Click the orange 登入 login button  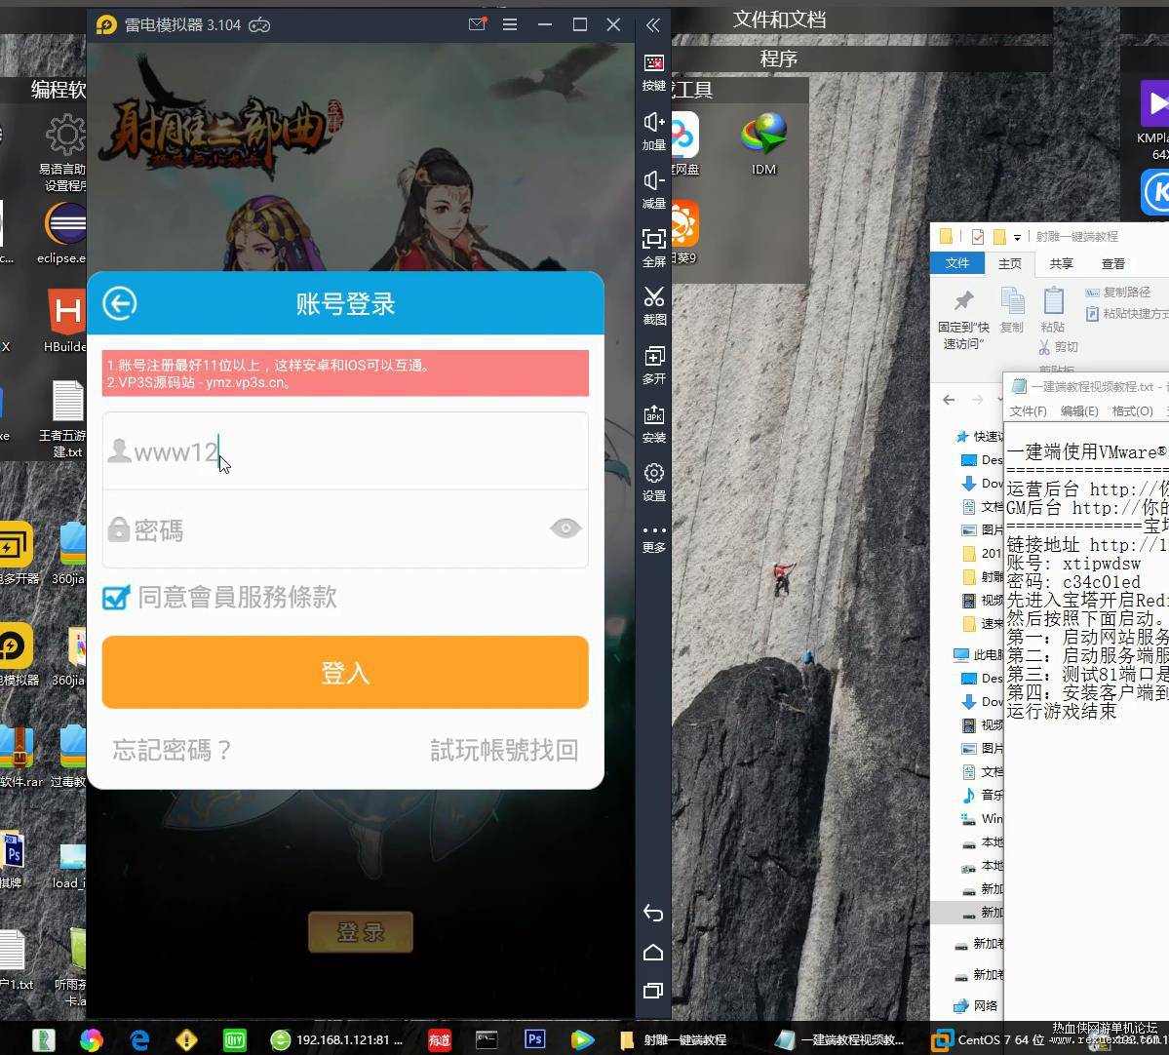[345, 672]
